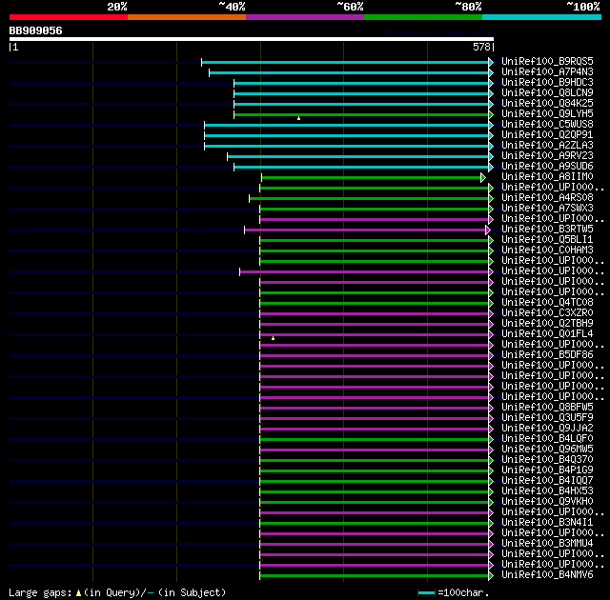Click the arrowhead of the UniRef100_A4RS08 row
The width and height of the screenshot is (610, 600).
pyautogui.click(x=491, y=199)
